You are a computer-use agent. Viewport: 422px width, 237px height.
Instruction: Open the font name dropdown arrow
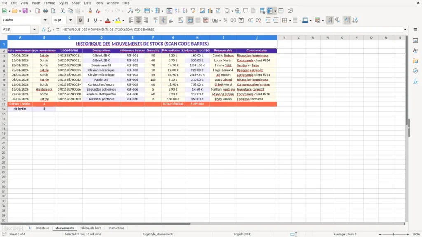(x=45, y=20)
